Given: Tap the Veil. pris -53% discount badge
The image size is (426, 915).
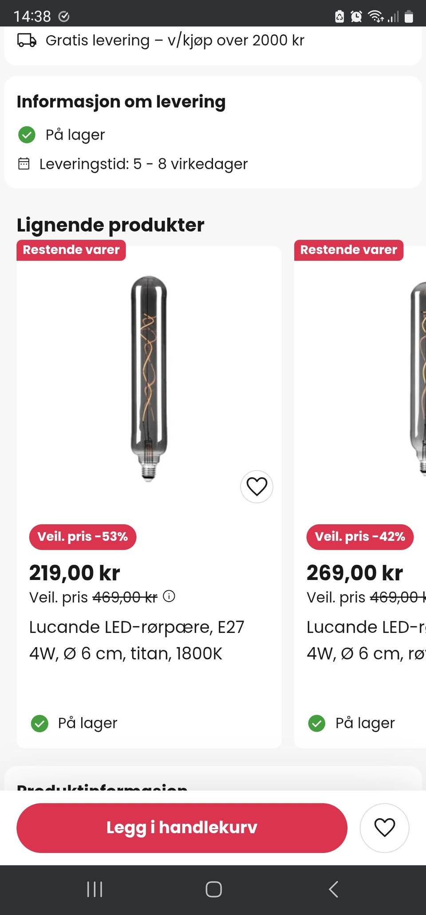Looking at the screenshot, I should (x=83, y=537).
